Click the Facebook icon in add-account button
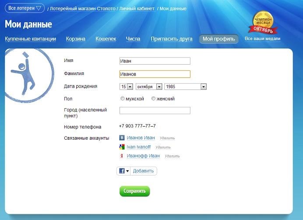The height and width of the screenshot is (220, 303). click(x=122, y=171)
